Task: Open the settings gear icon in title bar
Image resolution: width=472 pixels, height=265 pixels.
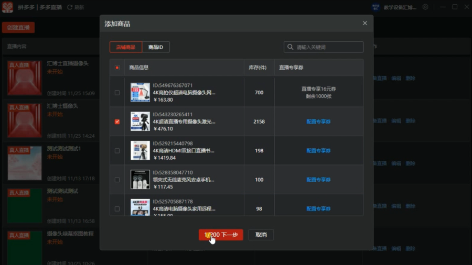Action: point(425,7)
